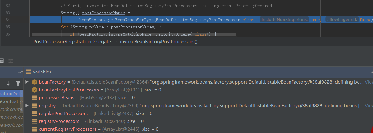373x133 pixels.
Task: Click the includeNonSingletons parameter hint
Action: (284, 19)
